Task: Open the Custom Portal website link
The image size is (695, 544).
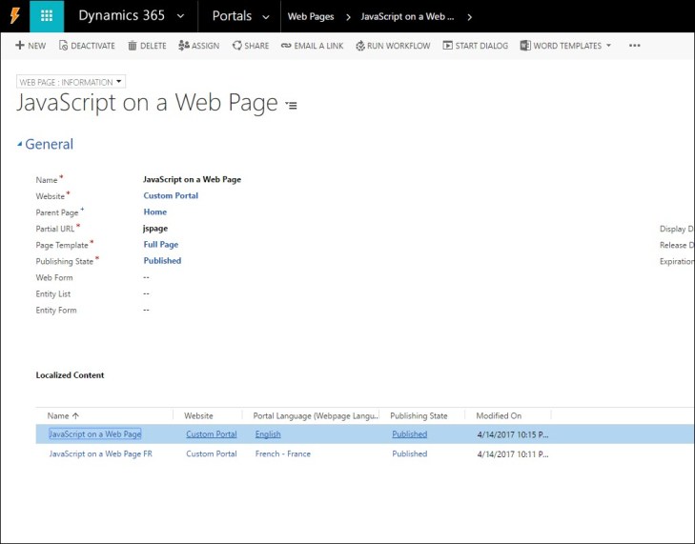Action: click(171, 195)
